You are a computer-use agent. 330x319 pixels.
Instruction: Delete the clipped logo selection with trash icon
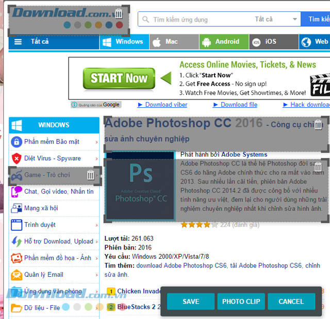119,13
